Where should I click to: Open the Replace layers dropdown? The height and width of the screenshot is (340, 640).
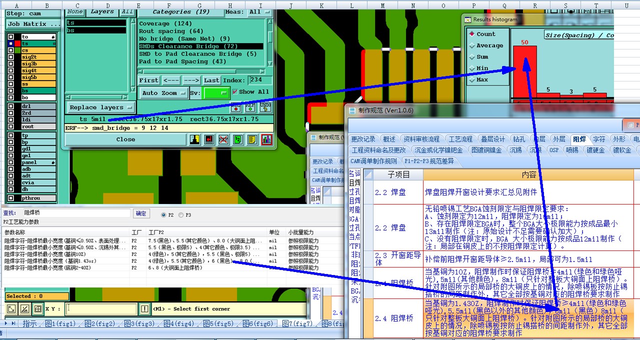point(100,107)
